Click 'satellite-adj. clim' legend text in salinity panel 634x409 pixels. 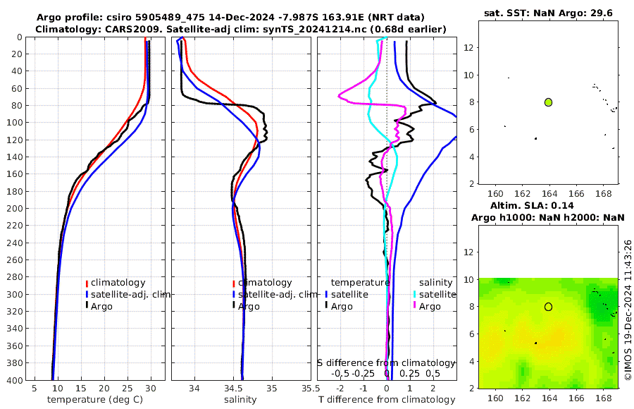click(x=278, y=294)
